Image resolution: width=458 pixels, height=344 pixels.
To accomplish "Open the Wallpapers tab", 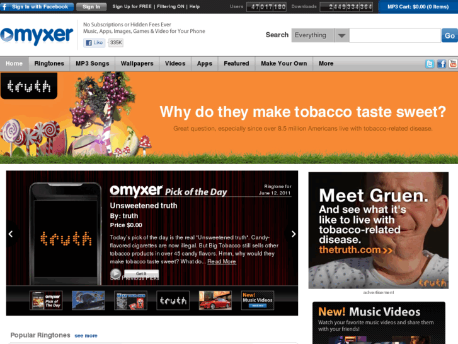I will (137, 64).
